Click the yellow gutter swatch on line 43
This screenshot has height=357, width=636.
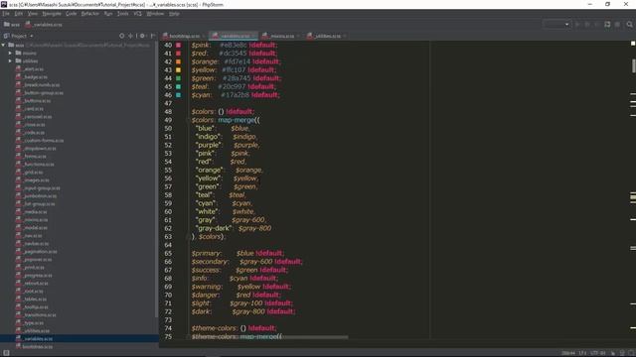coord(179,70)
